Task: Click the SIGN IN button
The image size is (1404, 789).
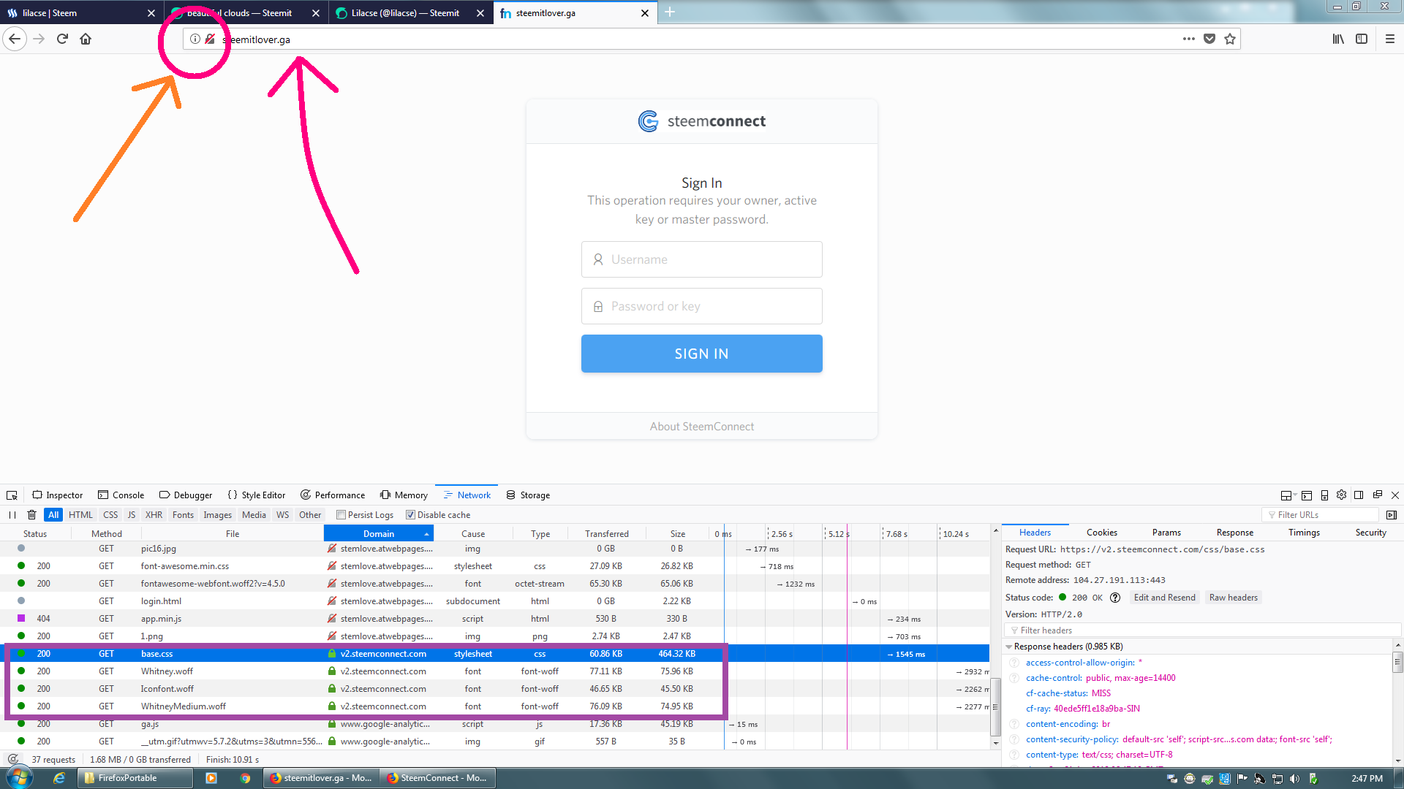Action: (x=701, y=354)
